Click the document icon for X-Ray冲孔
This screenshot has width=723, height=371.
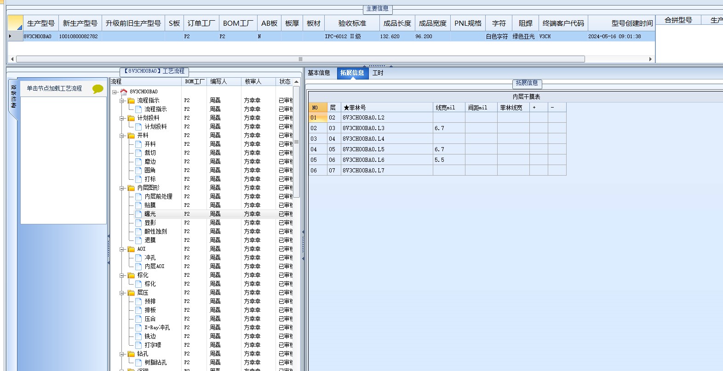(138, 327)
